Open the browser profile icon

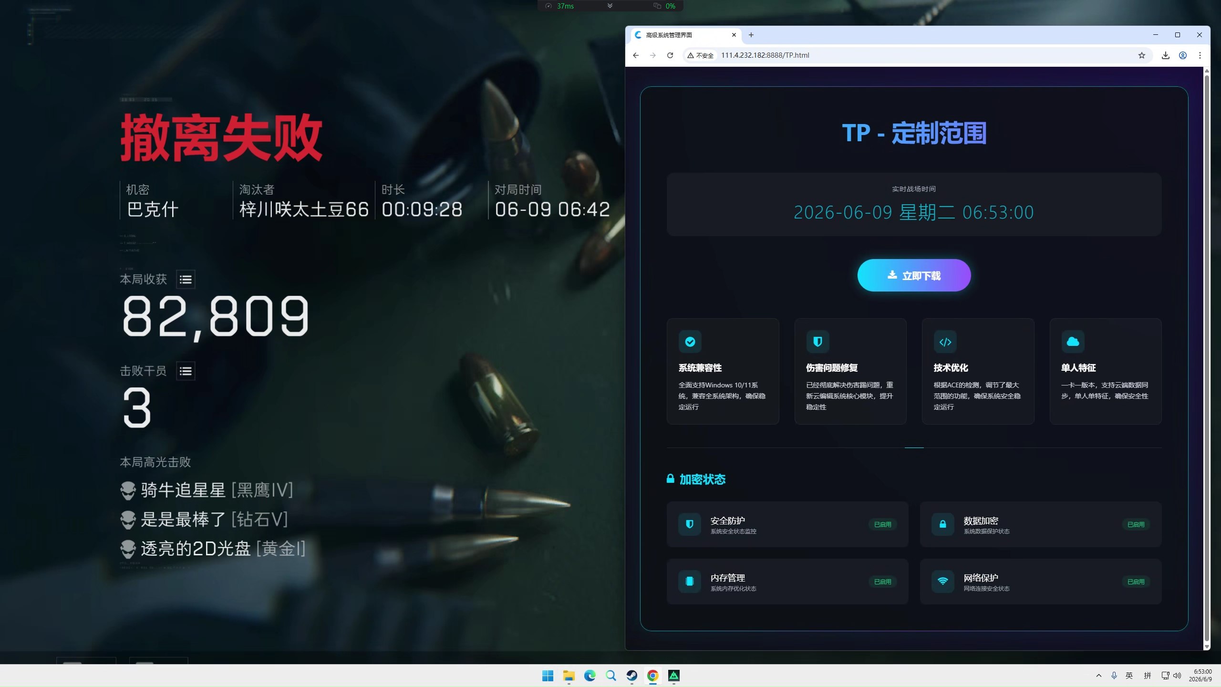tap(1183, 55)
